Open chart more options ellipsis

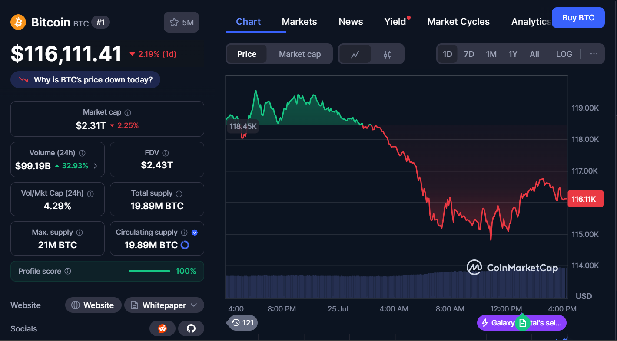coord(594,54)
